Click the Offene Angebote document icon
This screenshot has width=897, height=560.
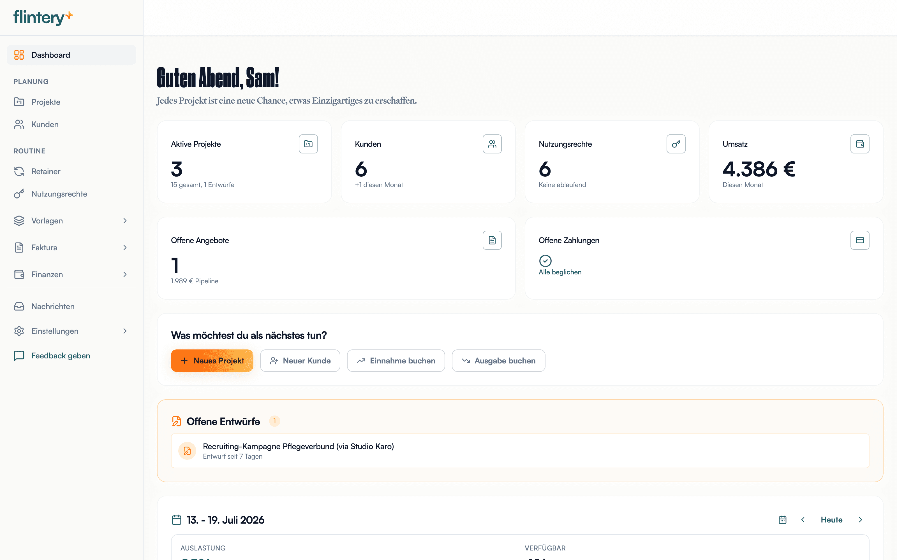click(492, 240)
